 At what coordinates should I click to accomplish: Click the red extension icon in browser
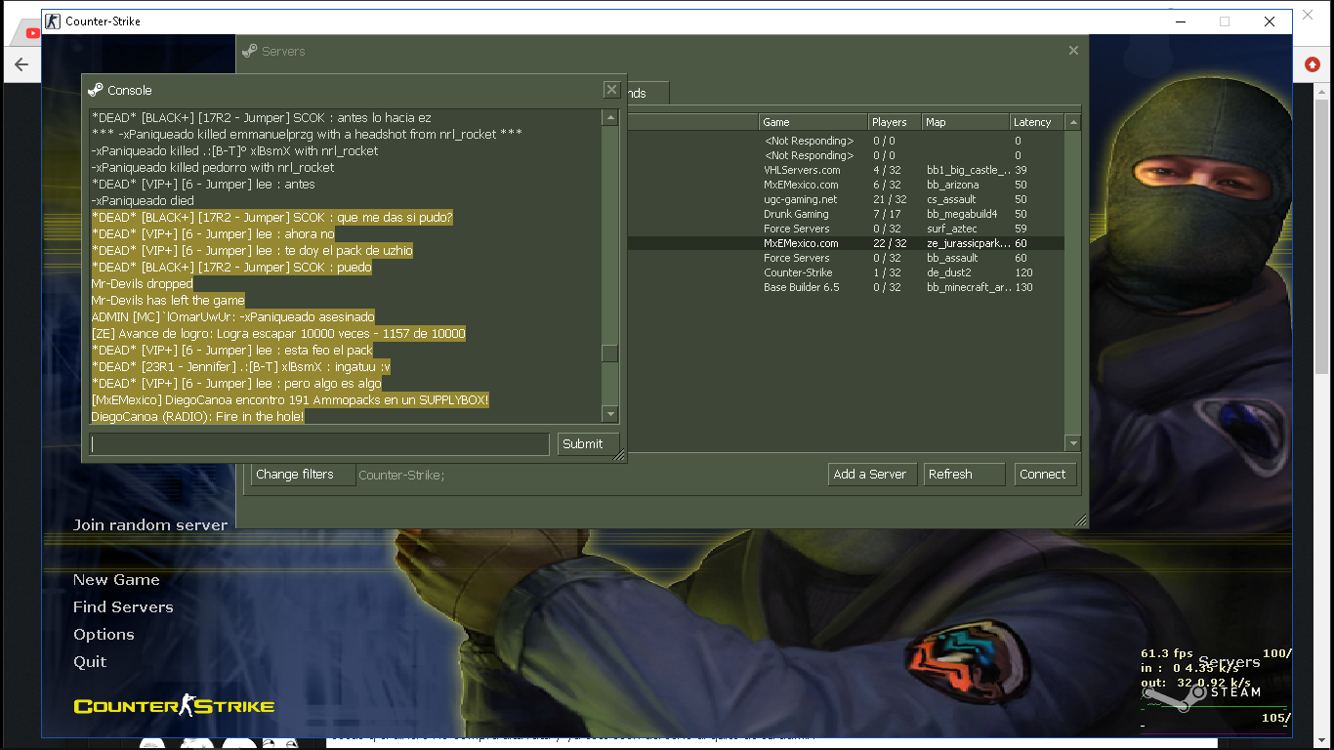coord(1312,64)
